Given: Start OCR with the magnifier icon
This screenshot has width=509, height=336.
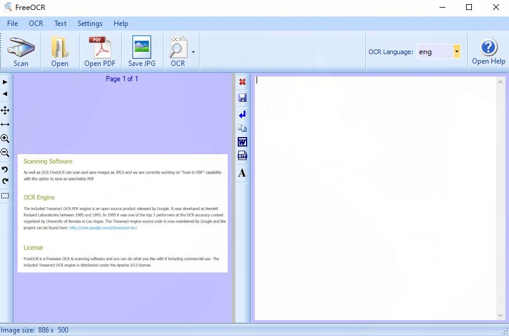Looking at the screenshot, I should tap(178, 52).
